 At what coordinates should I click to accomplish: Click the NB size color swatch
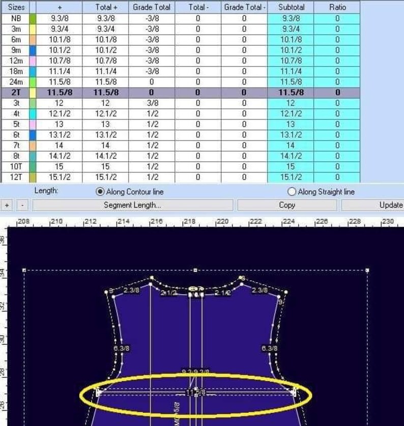[x=33, y=18]
